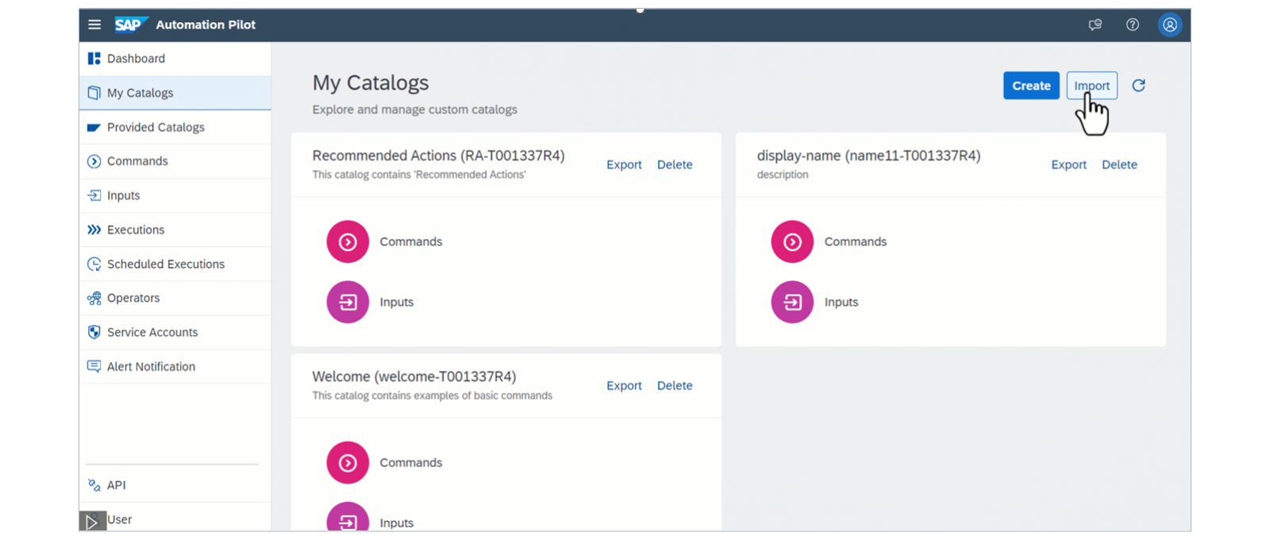Open Executions from the sidebar
This screenshot has width=1270, height=540.
[175, 229]
